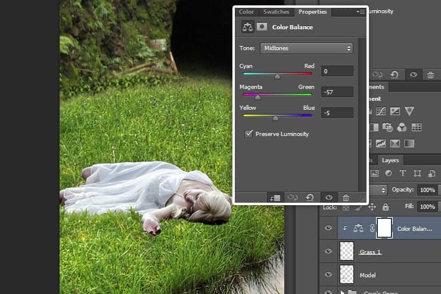Select the Layers tab

(390, 160)
